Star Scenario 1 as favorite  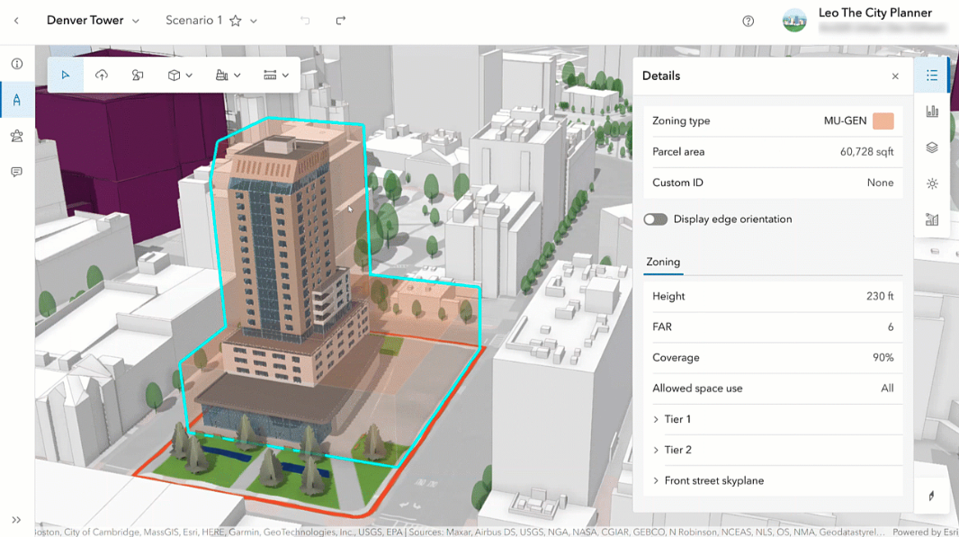pos(236,21)
